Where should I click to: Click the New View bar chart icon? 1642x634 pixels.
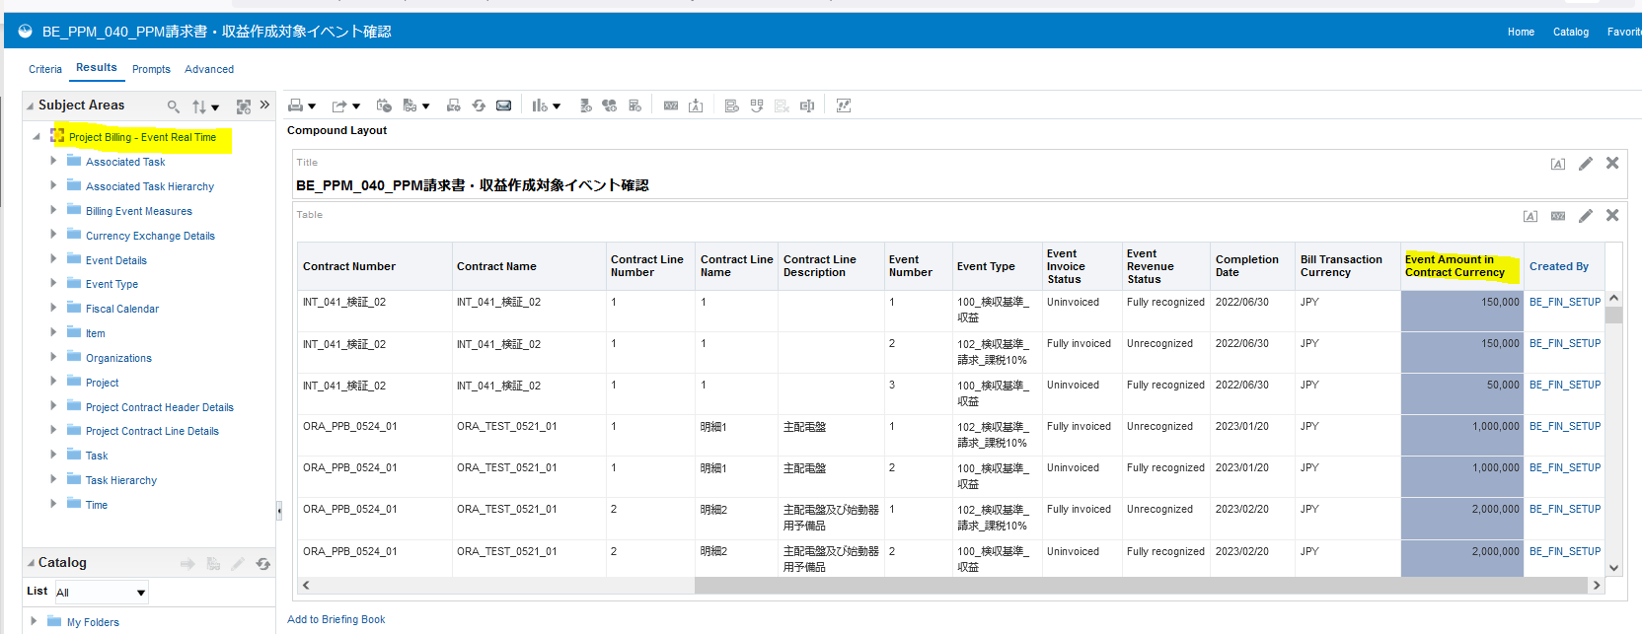(x=539, y=106)
